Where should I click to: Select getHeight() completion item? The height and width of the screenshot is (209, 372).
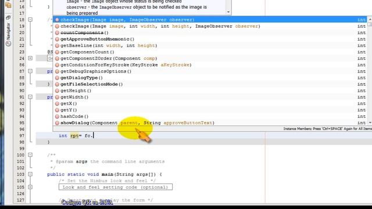coord(210,91)
